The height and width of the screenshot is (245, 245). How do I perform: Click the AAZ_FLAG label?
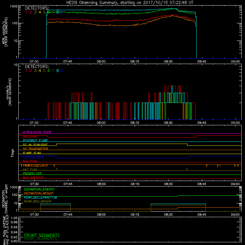tap(30, 169)
